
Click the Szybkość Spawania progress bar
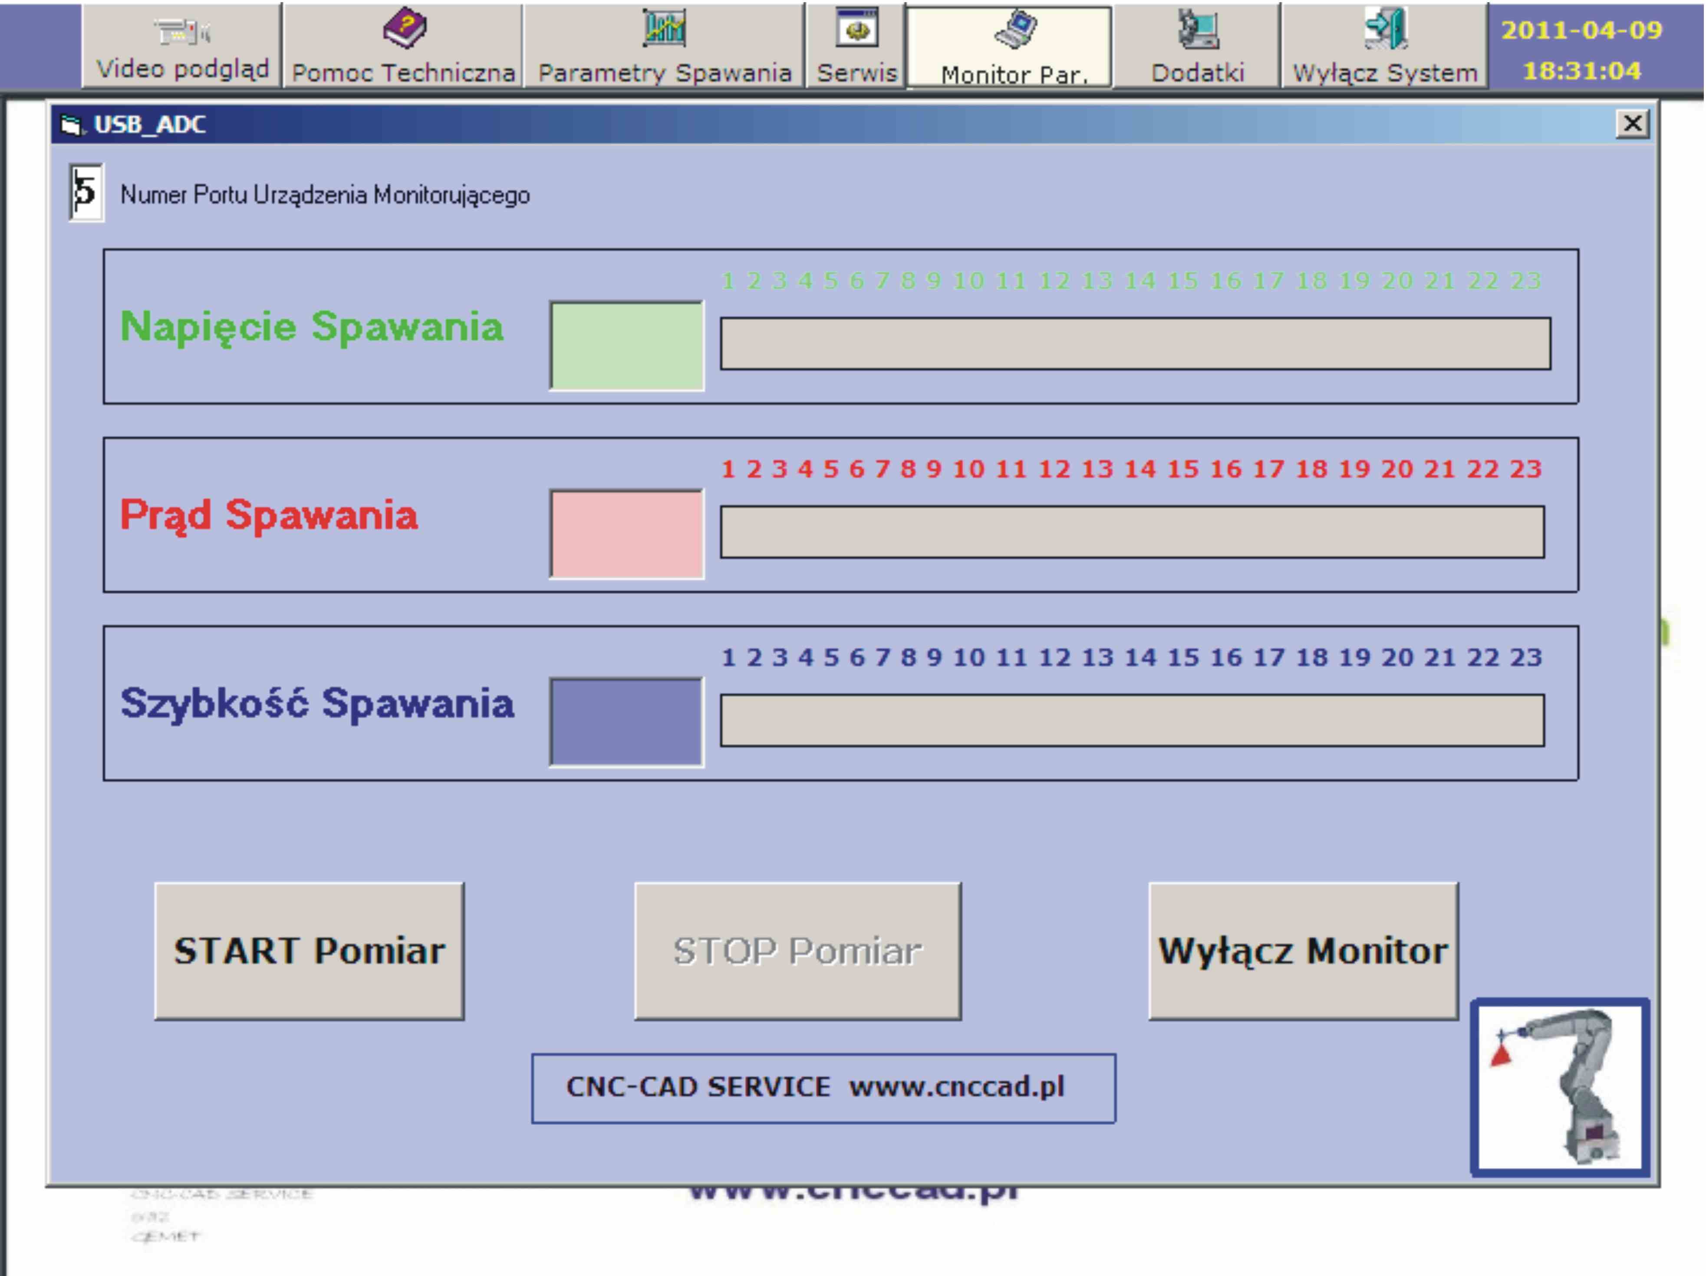pos(1132,720)
